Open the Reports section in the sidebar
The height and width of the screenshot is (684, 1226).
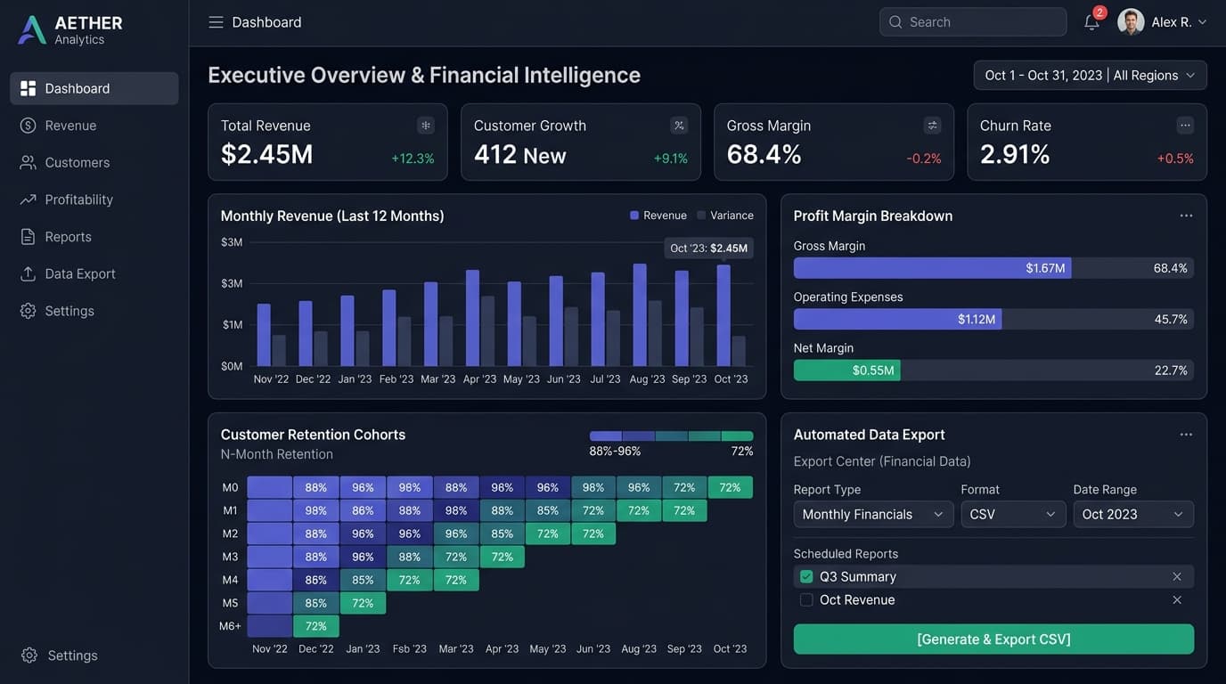coord(94,237)
